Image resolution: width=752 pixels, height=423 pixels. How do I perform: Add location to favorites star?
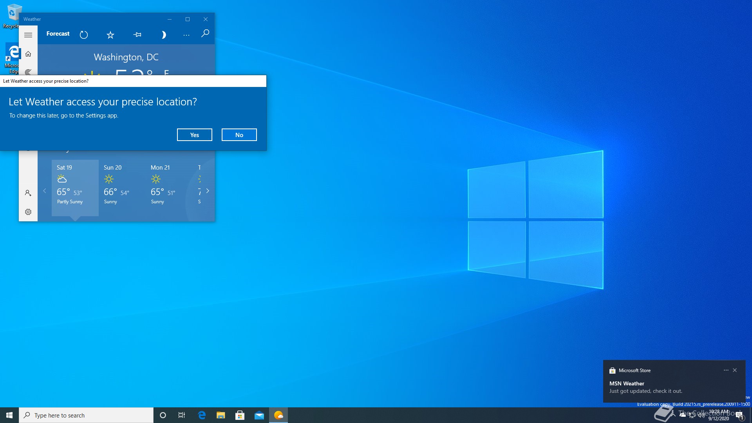point(110,35)
